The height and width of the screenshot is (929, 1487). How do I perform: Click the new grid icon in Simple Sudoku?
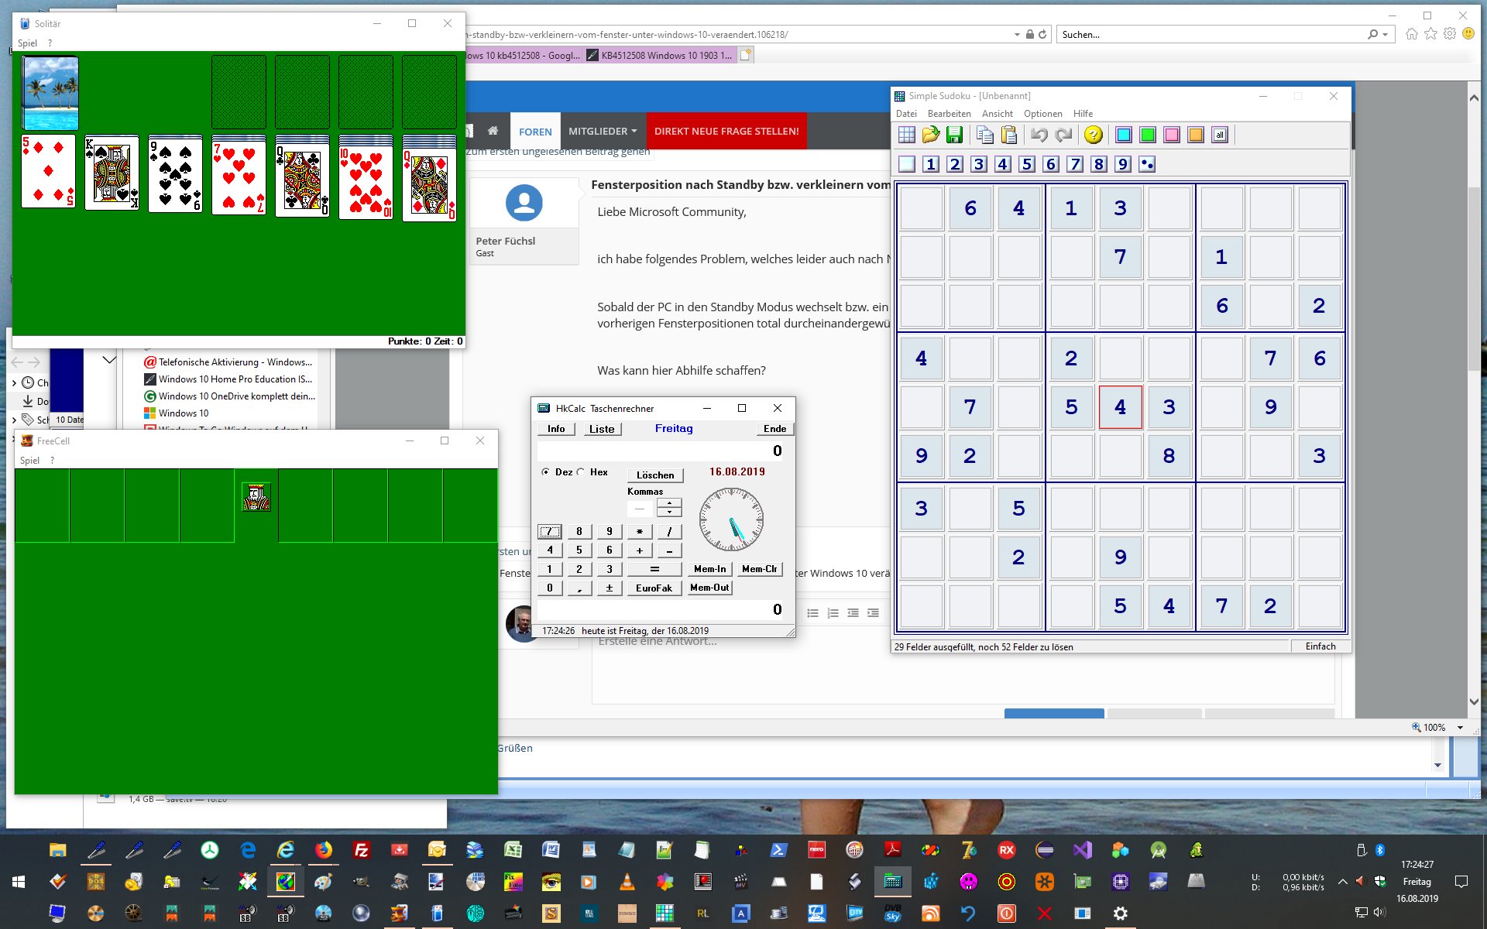click(907, 135)
